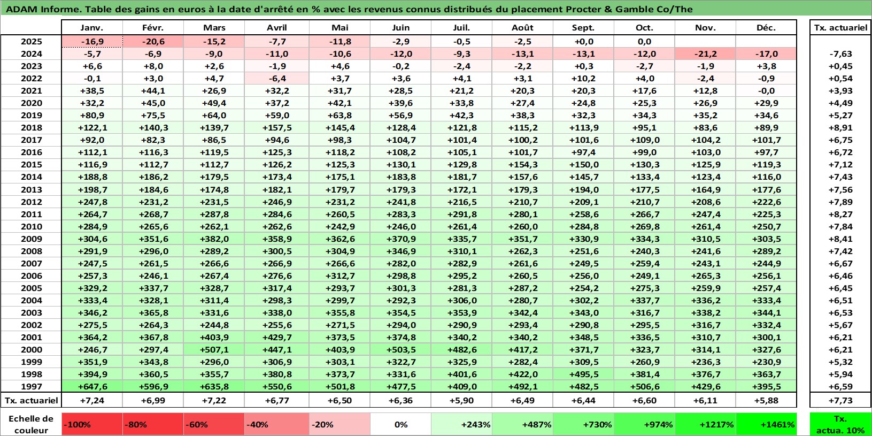Select the Déc. column header
This screenshot has width=872, height=436.
tap(766, 28)
